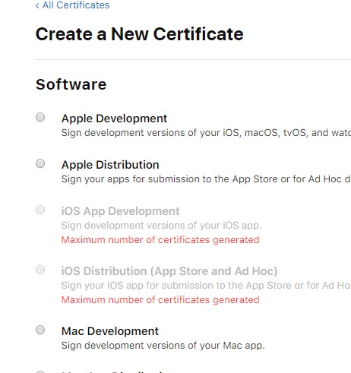Go back via the All Certificates link
The image size is (351, 373).
coord(73,5)
